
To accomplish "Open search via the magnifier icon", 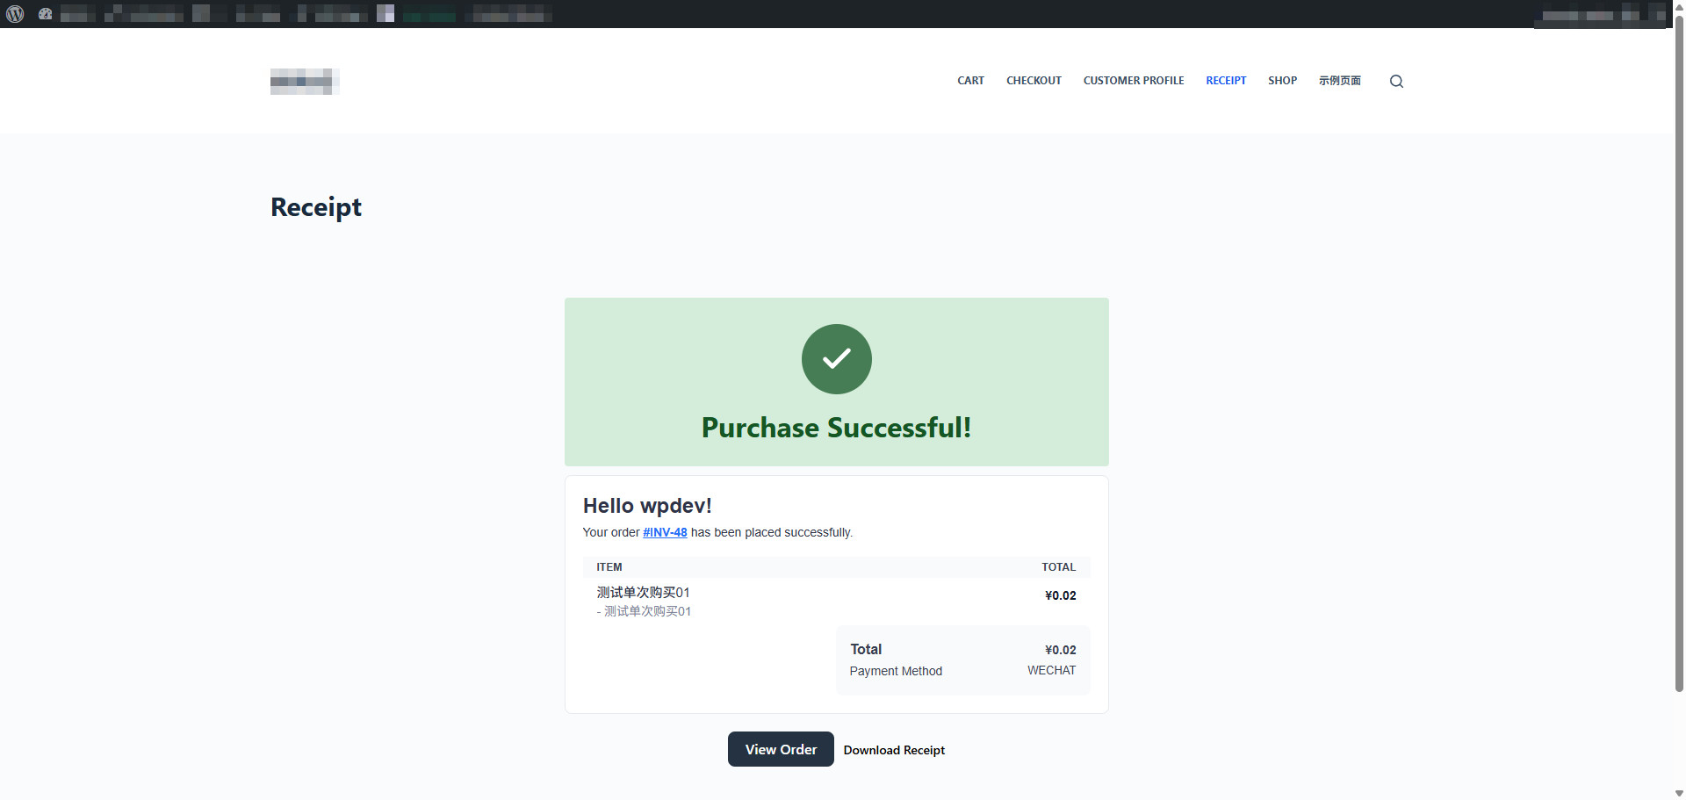I will [x=1395, y=81].
